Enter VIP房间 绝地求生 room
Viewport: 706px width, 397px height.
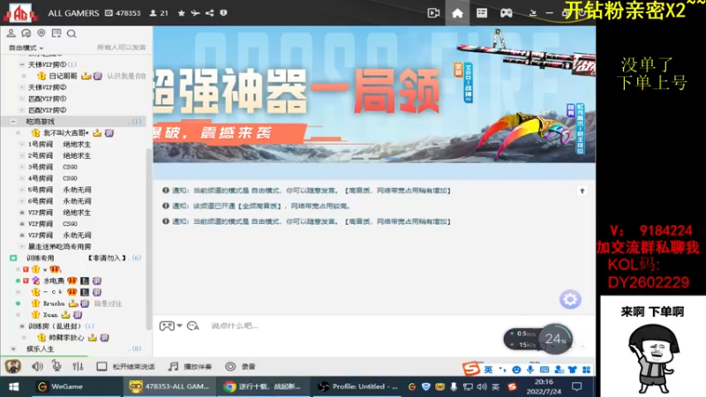tap(59, 213)
